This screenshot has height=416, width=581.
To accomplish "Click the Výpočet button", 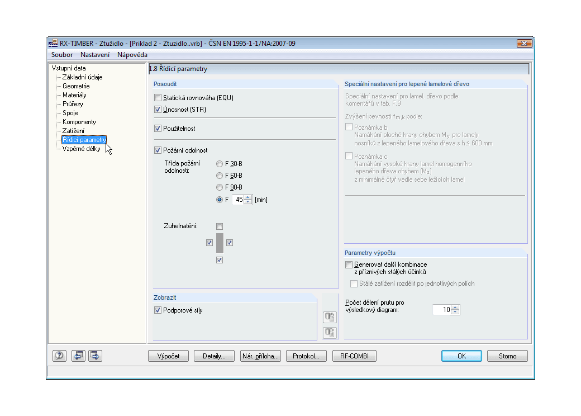I will [168, 356].
